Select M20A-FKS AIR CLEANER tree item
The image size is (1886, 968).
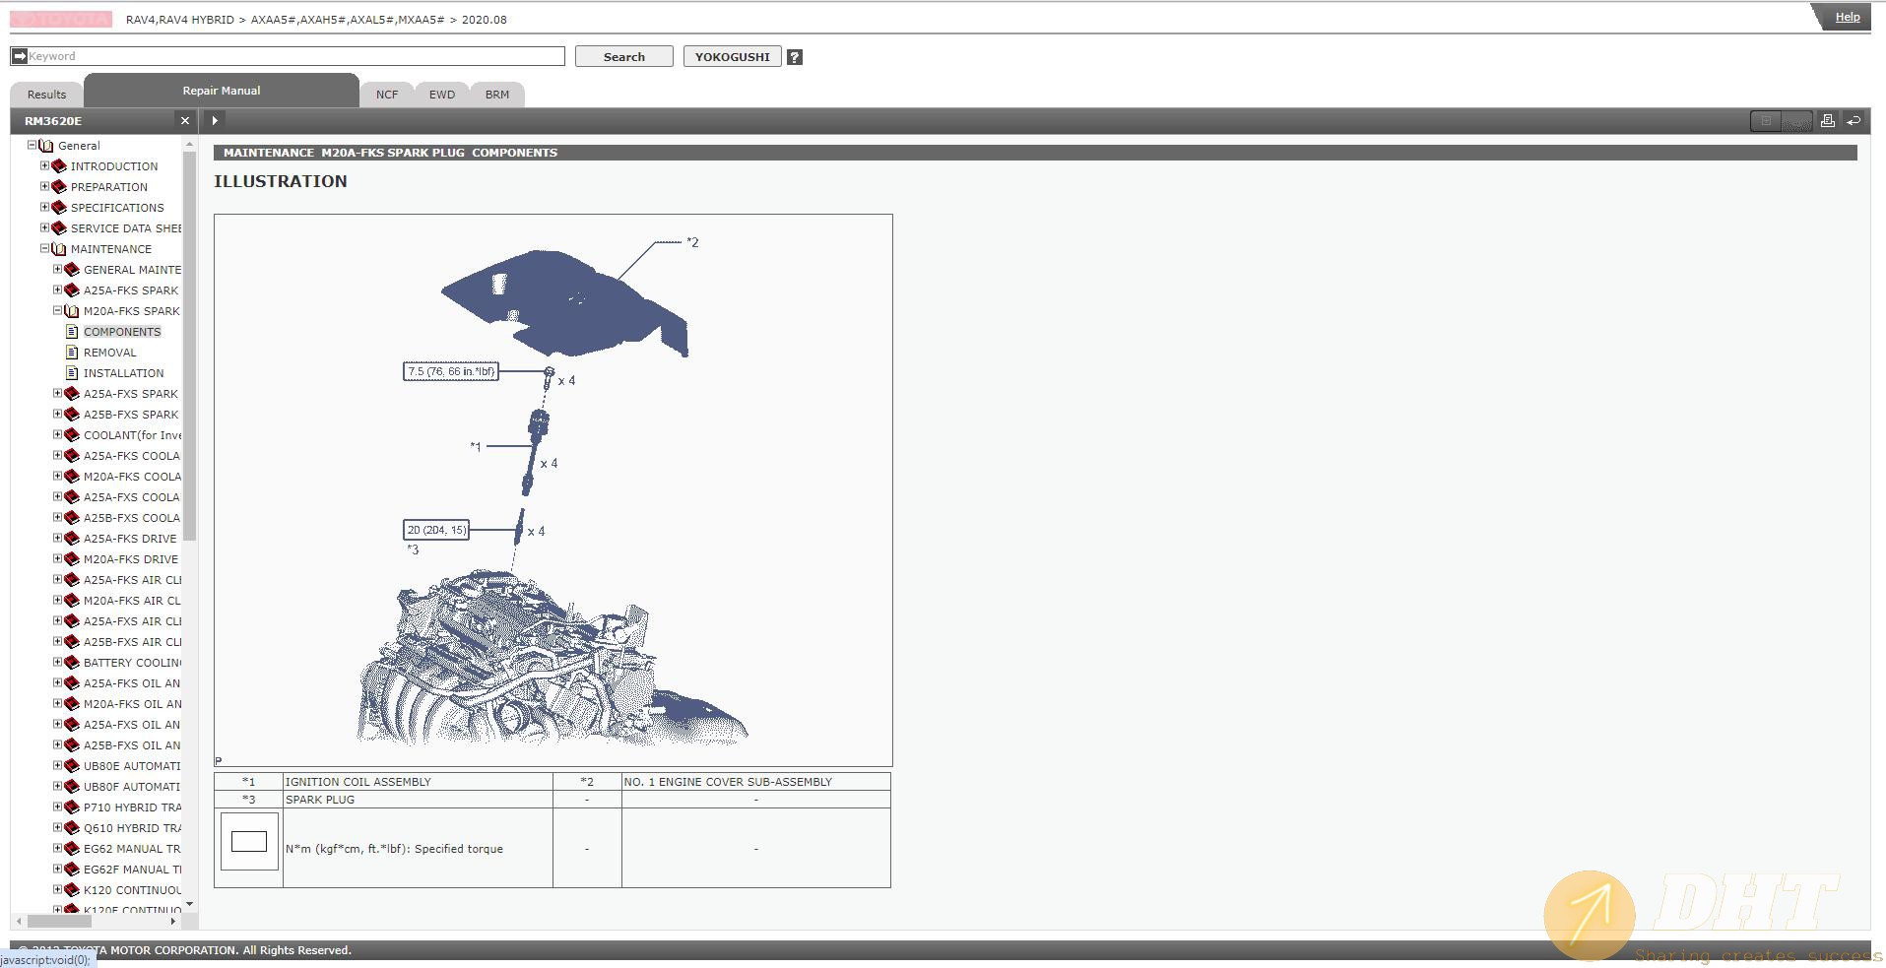[132, 601]
